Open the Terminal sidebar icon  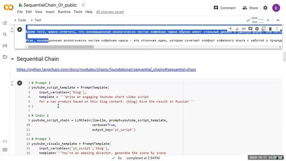pos(5,150)
